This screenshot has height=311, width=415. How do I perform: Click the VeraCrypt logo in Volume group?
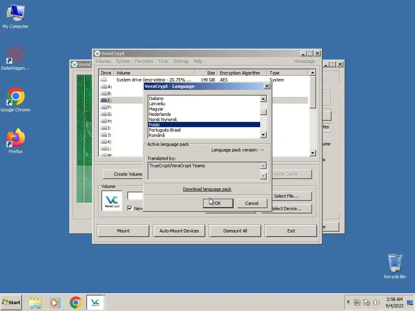(x=112, y=201)
